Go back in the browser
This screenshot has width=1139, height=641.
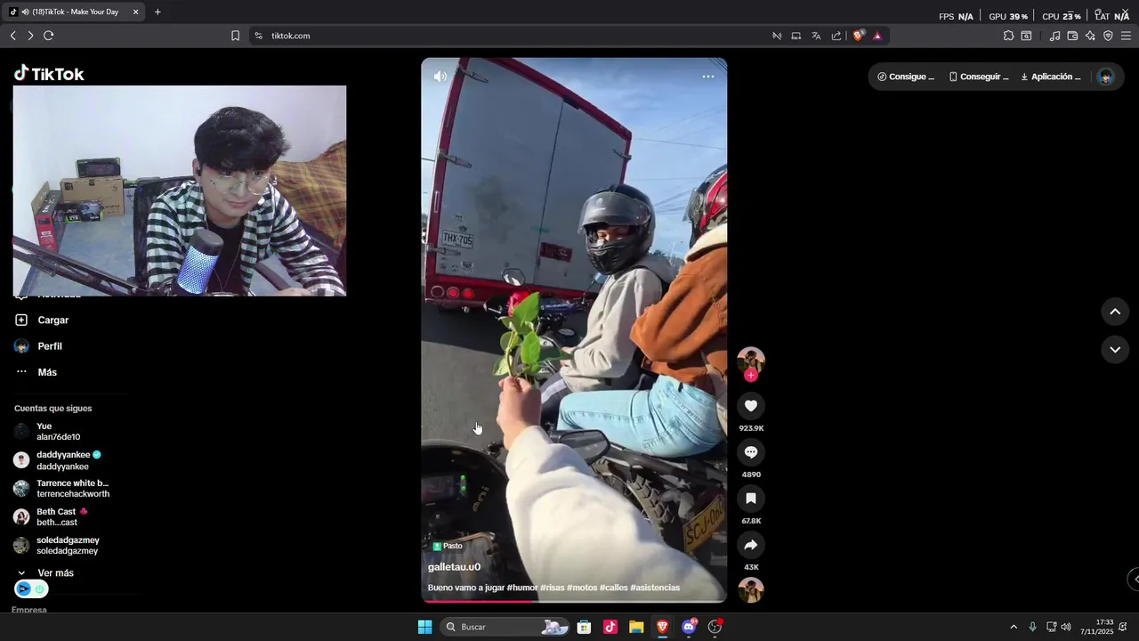pos(12,36)
